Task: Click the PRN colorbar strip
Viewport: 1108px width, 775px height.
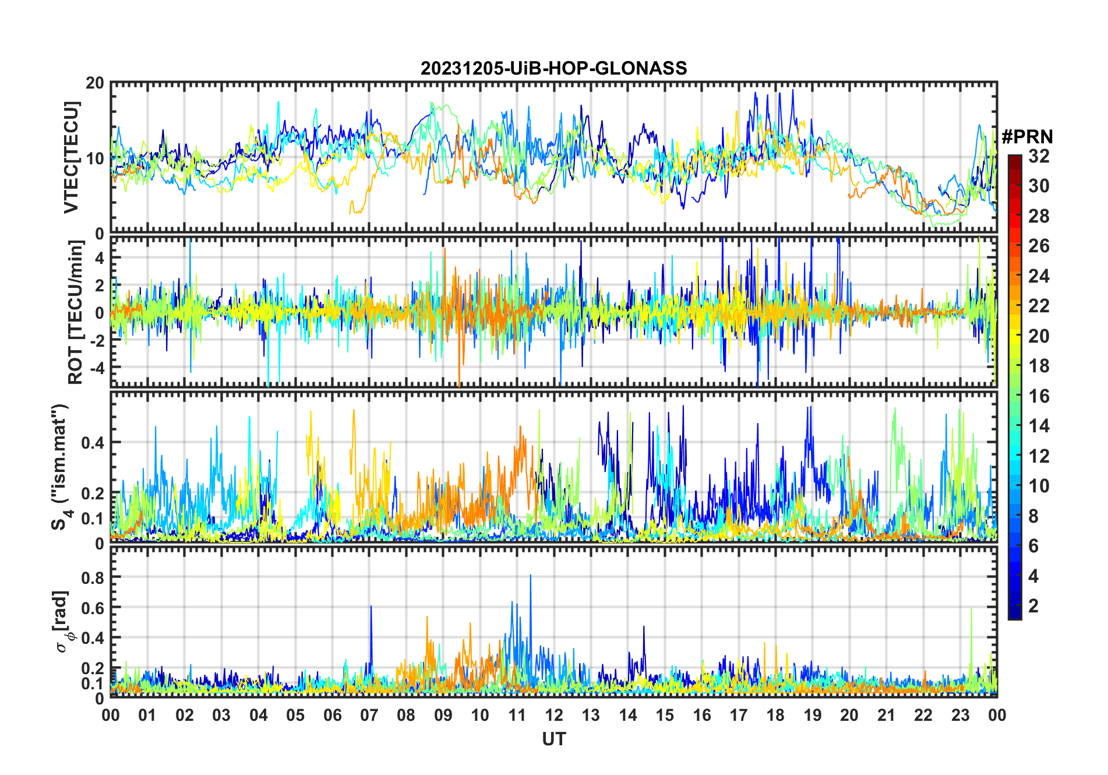Action: pos(1015,387)
